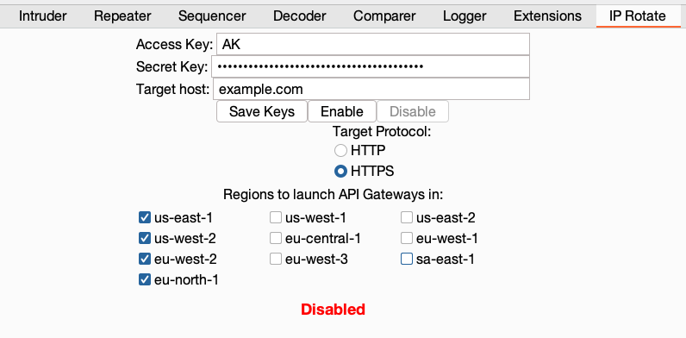Click the Target host field
Screen dimensions: 686x338
[x=371, y=90]
